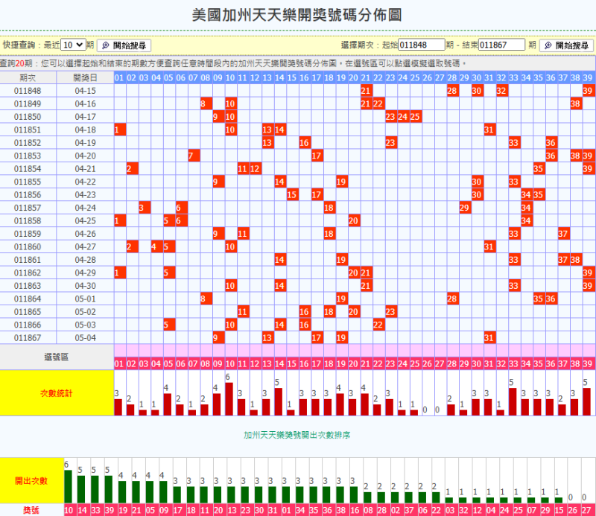Pick number 27 in the pink 選號區 row

pos(440,363)
